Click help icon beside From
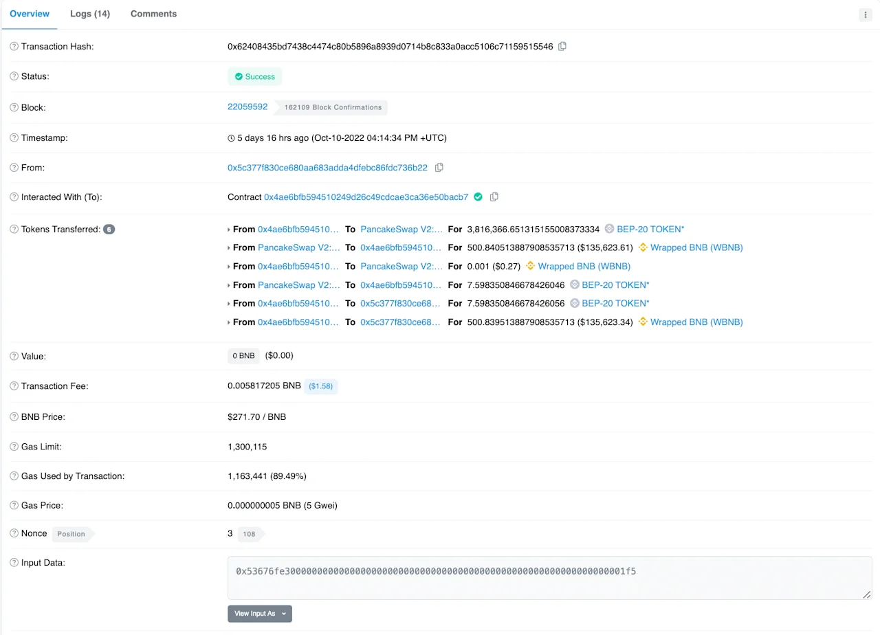 click(14, 168)
